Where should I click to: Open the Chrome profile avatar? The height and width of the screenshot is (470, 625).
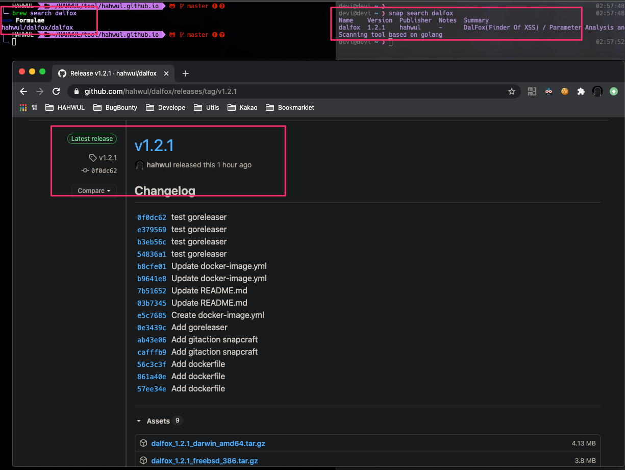coord(597,91)
